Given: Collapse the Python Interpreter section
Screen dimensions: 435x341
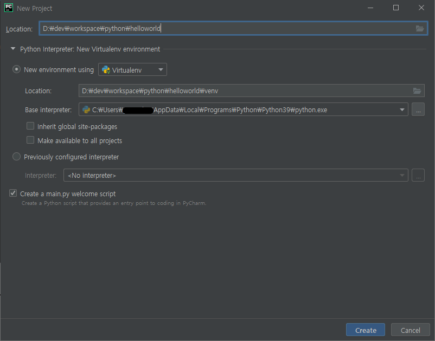Looking at the screenshot, I should pyautogui.click(x=13, y=49).
